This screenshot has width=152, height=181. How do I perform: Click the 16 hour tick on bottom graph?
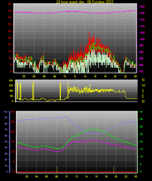96,176
